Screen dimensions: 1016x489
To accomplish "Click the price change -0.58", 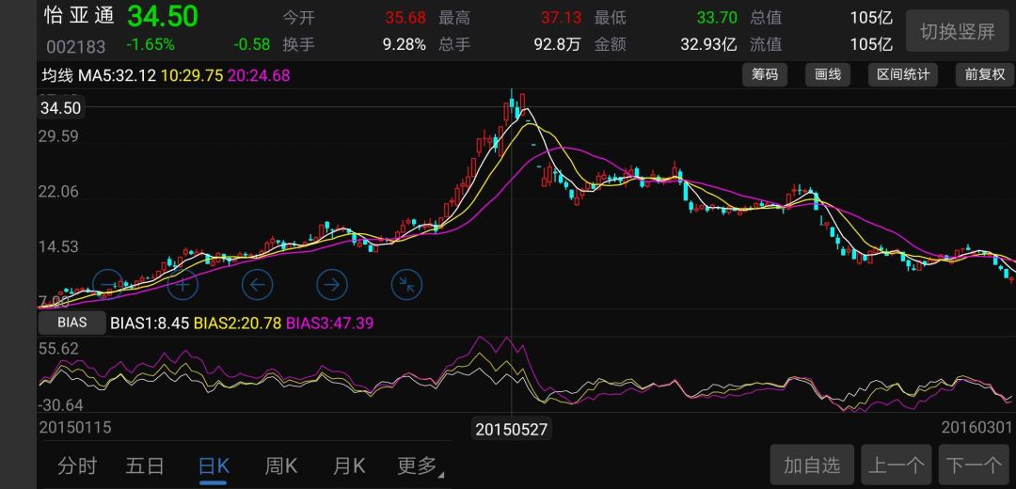I will (251, 45).
